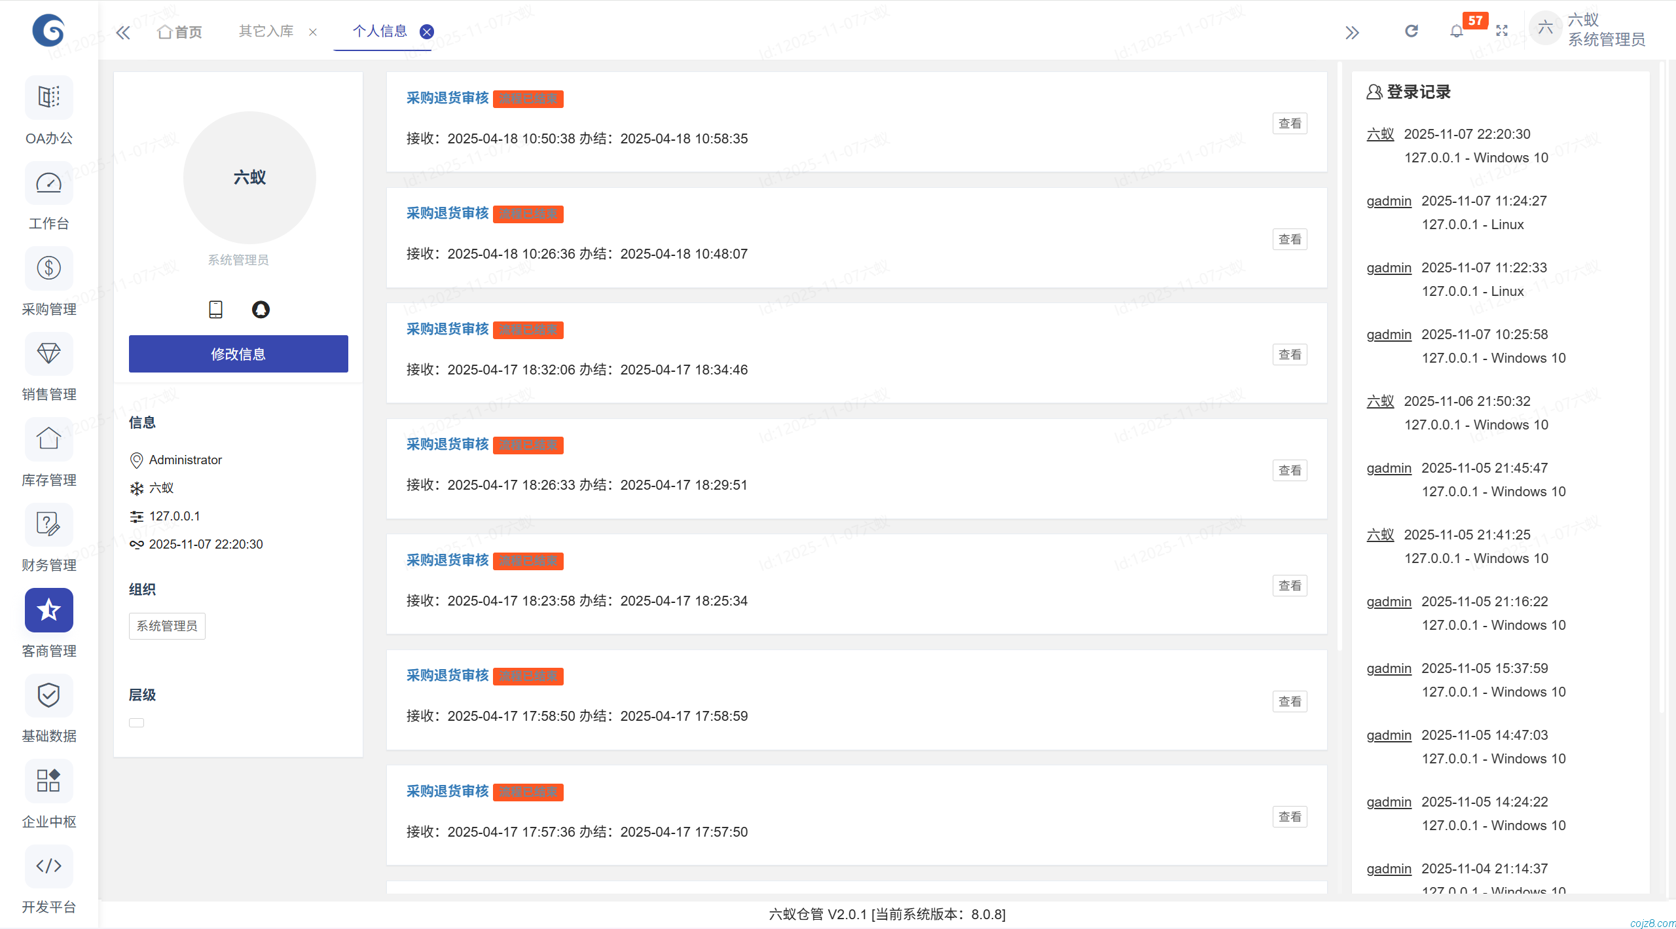Open 采购管理 purchase management icon

[48, 269]
